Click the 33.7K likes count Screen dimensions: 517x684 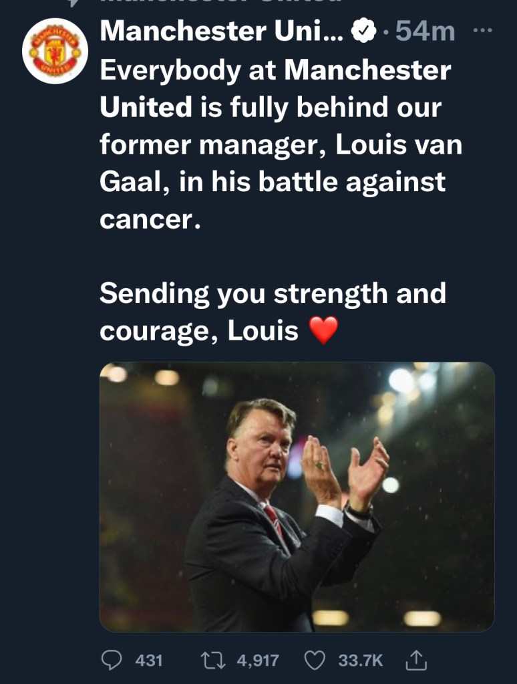[361, 660]
